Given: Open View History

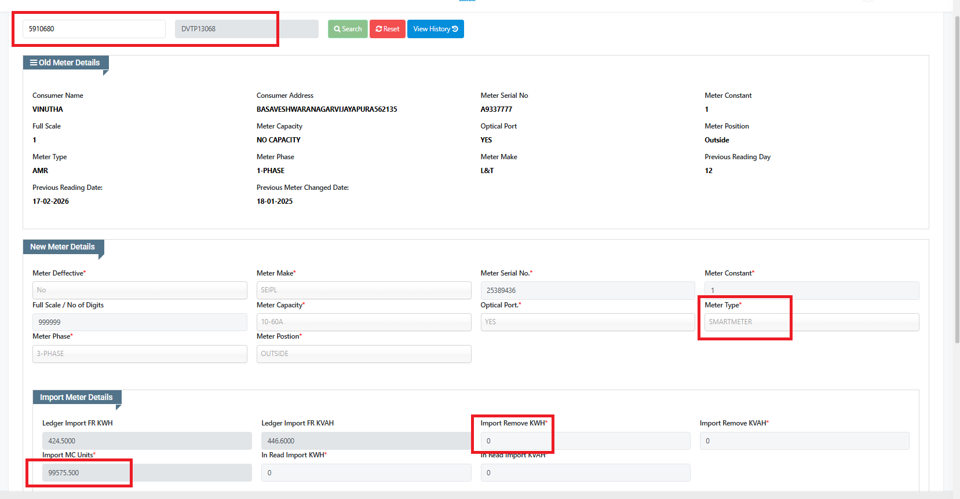Looking at the screenshot, I should 435,29.
